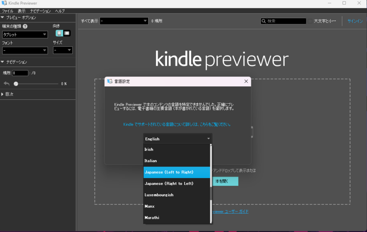
Task: Open the 端末の種類 タブレット dropdown
Action: point(25,35)
